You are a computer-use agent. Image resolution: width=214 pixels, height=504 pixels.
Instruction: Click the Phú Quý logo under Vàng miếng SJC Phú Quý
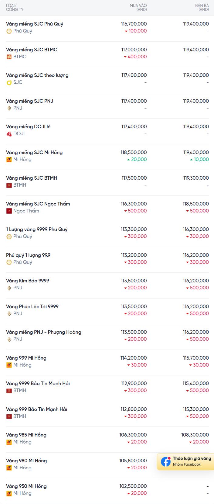click(x=9, y=31)
